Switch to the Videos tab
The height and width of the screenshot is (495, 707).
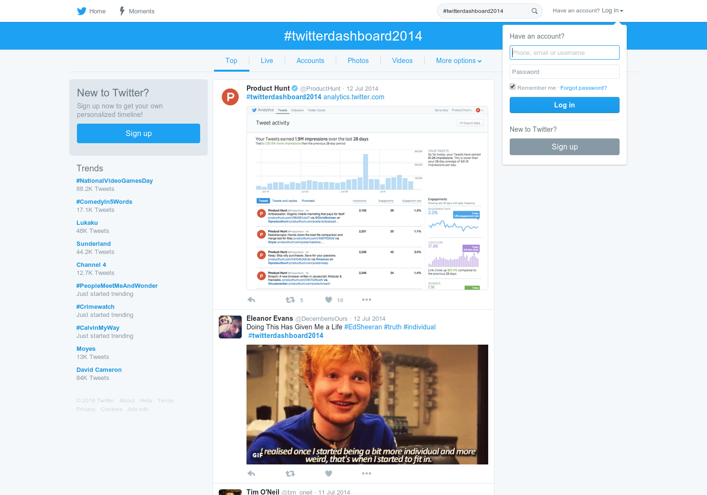(x=402, y=61)
